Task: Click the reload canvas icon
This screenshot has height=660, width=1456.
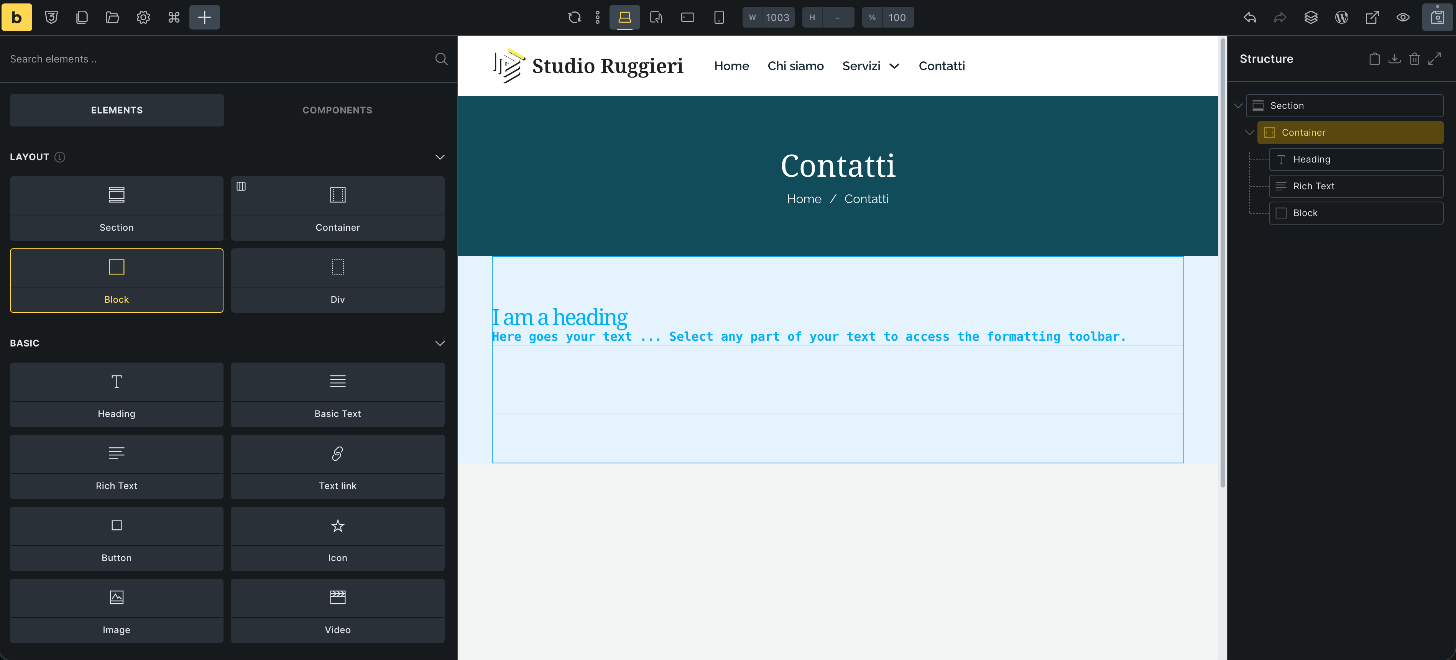Action: point(574,17)
